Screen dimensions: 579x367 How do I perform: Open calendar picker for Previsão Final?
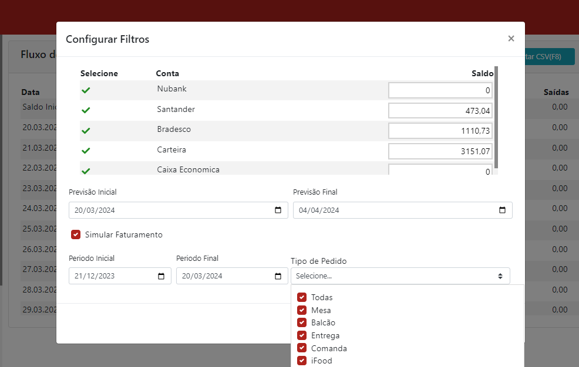click(x=503, y=210)
